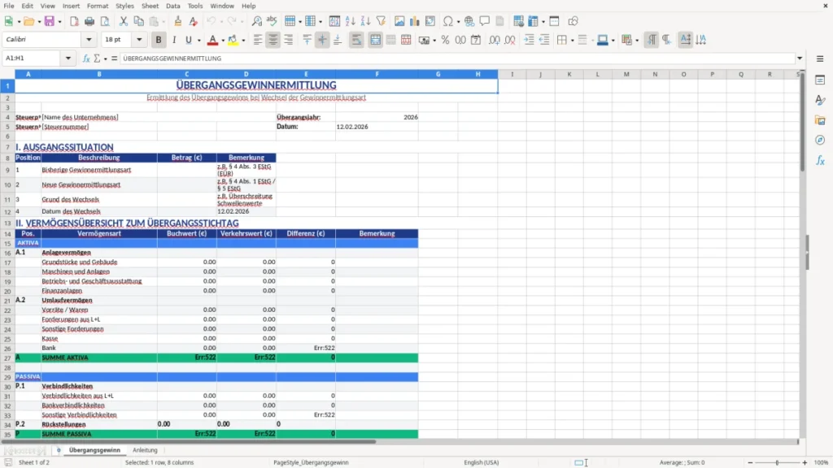Click into the formula input line
Viewport: 833px width, 468px height.
(457, 58)
